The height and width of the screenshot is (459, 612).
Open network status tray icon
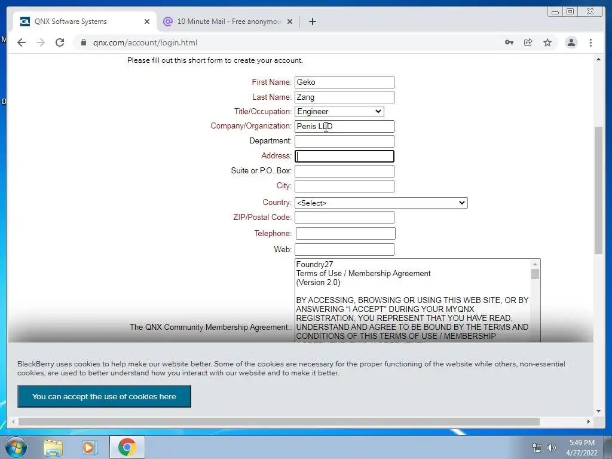[x=537, y=448]
